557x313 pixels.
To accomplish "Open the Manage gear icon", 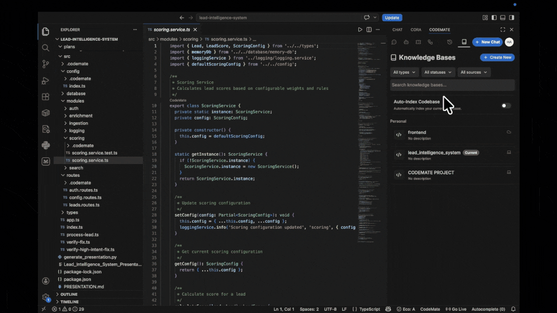I will pyautogui.click(x=45, y=297).
